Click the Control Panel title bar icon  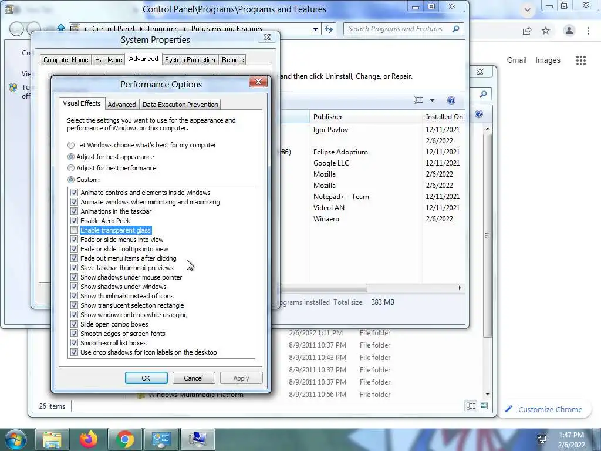tap(8, 9)
